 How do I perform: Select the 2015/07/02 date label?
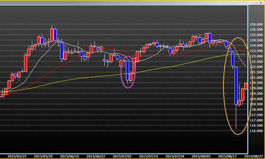pos(122,156)
